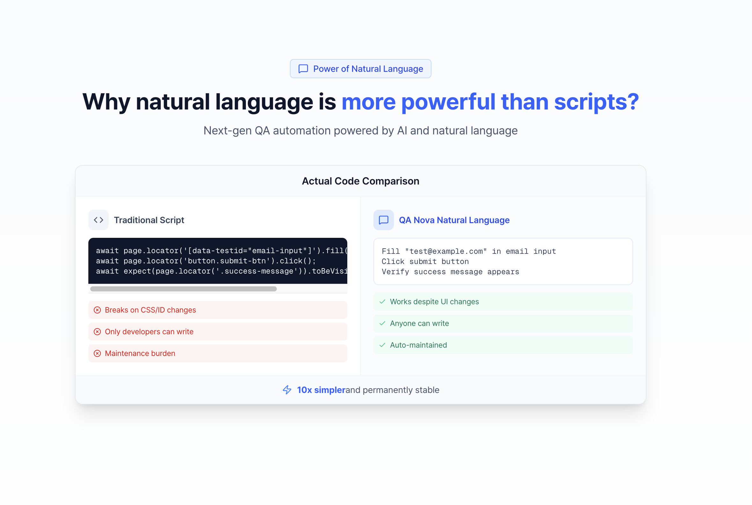Click the checkmark next to Auto-maintained
This screenshot has width=752, height=505.
click(x=382, y=345)
